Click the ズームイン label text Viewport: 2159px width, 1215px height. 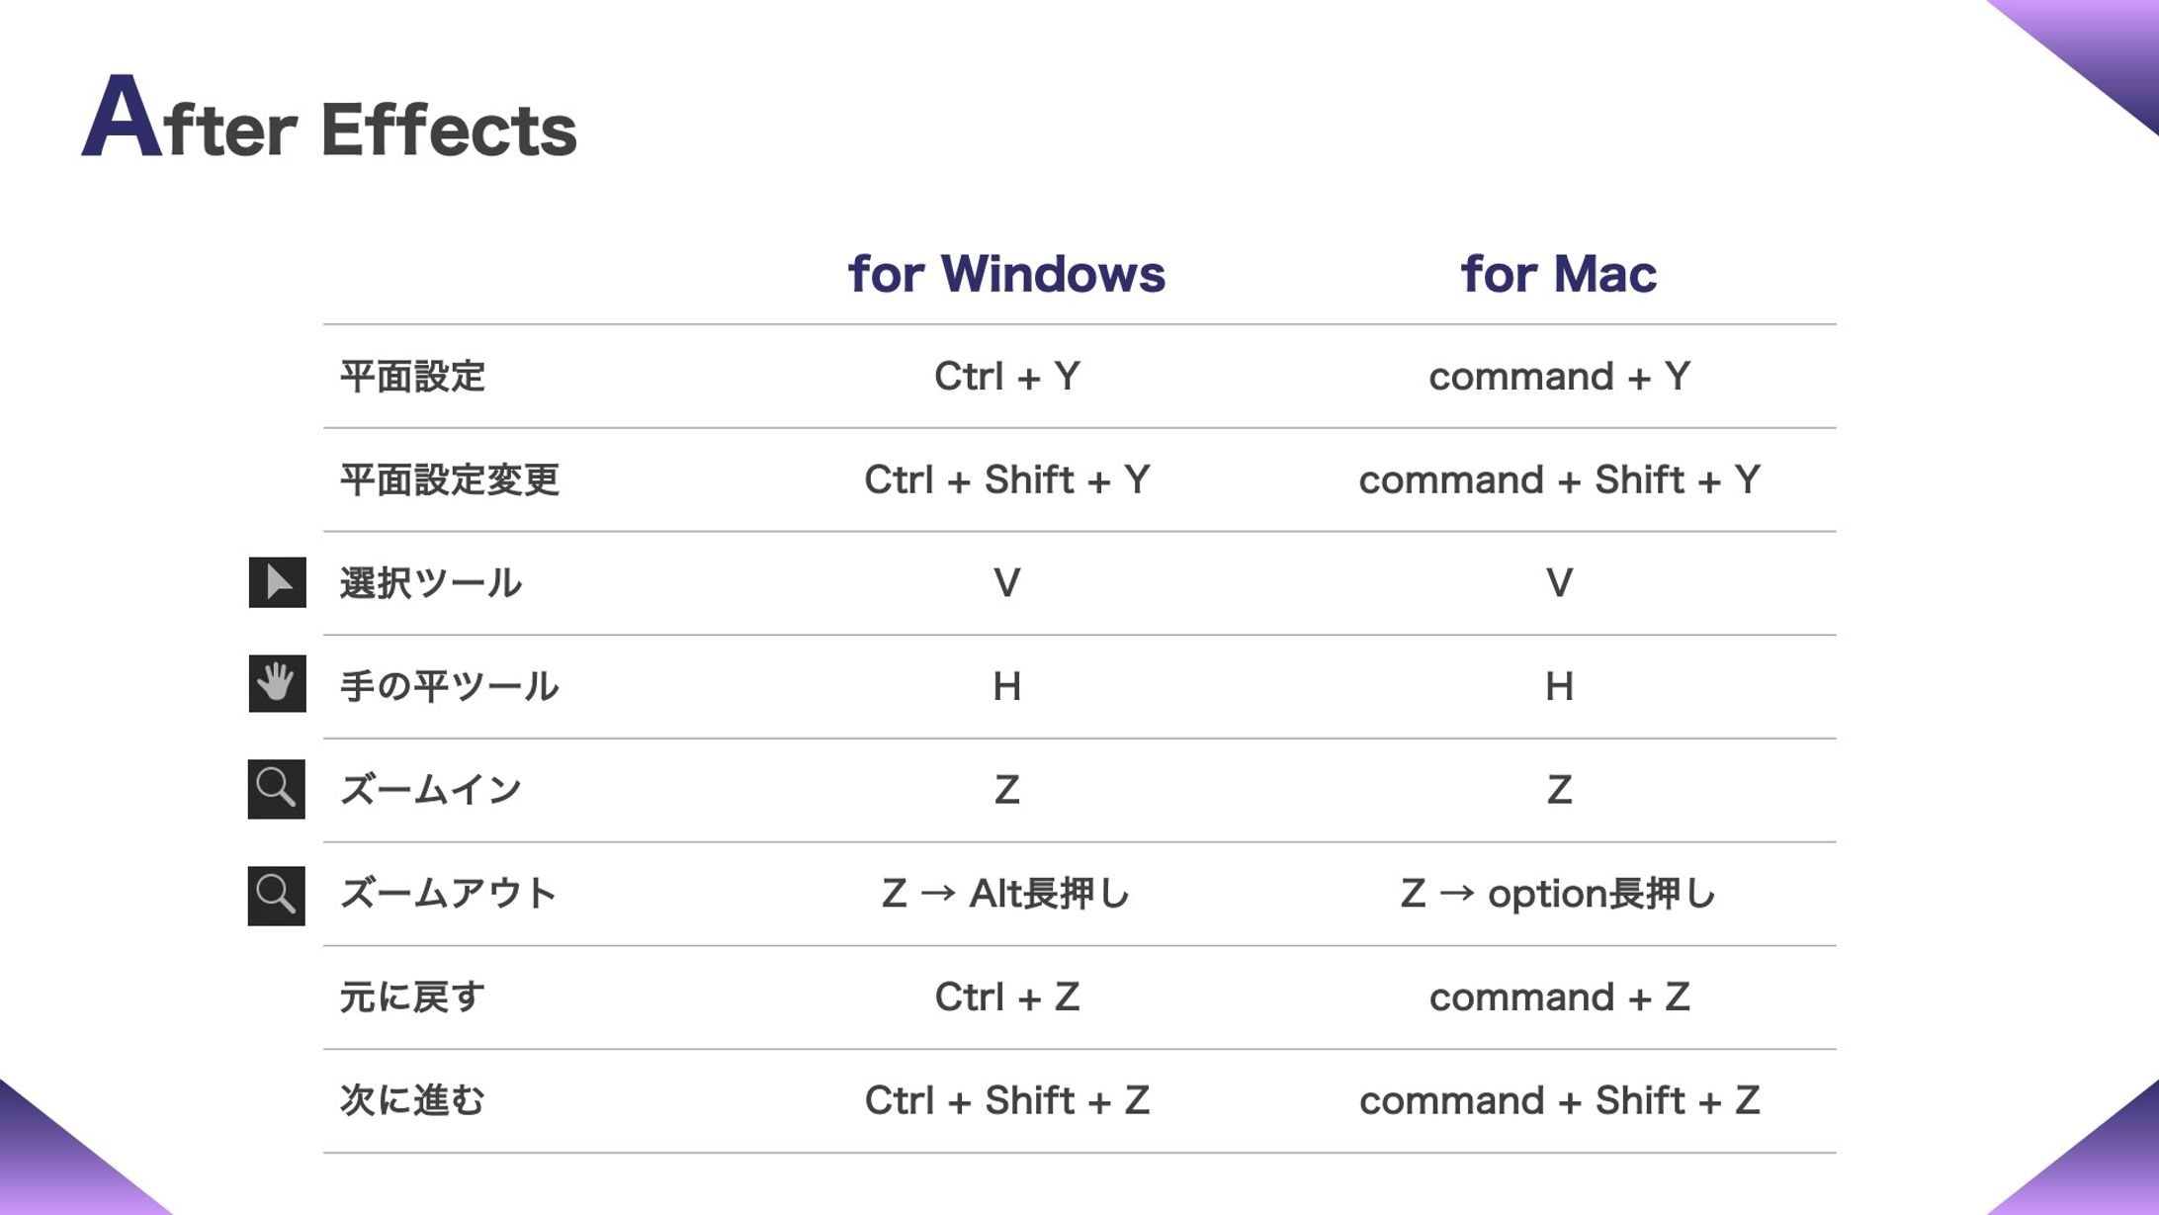[x=431, y=790]
